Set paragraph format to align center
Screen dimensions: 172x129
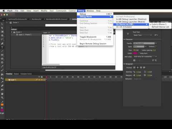(x=138, y=68)
